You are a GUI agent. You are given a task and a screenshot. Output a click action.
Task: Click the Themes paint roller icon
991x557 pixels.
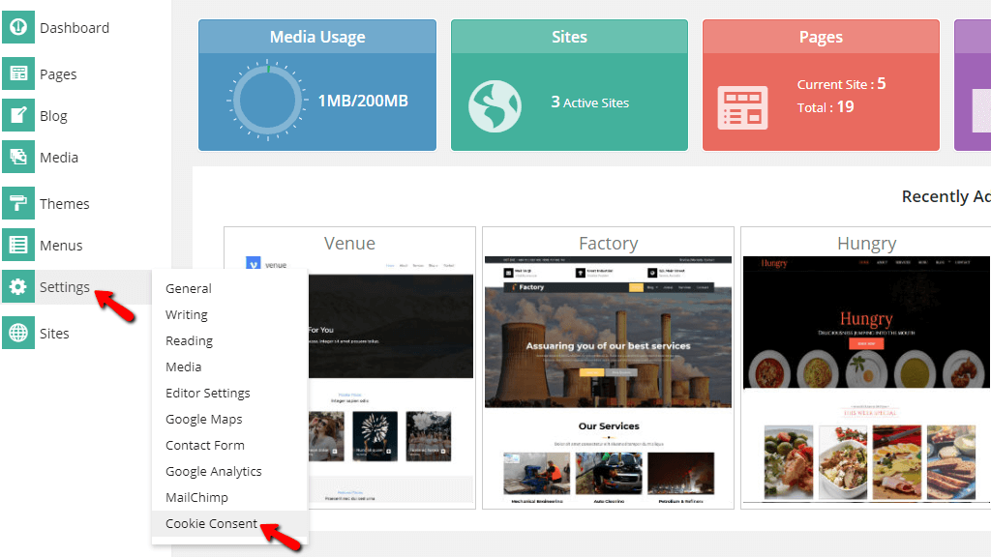pos(18,203)
